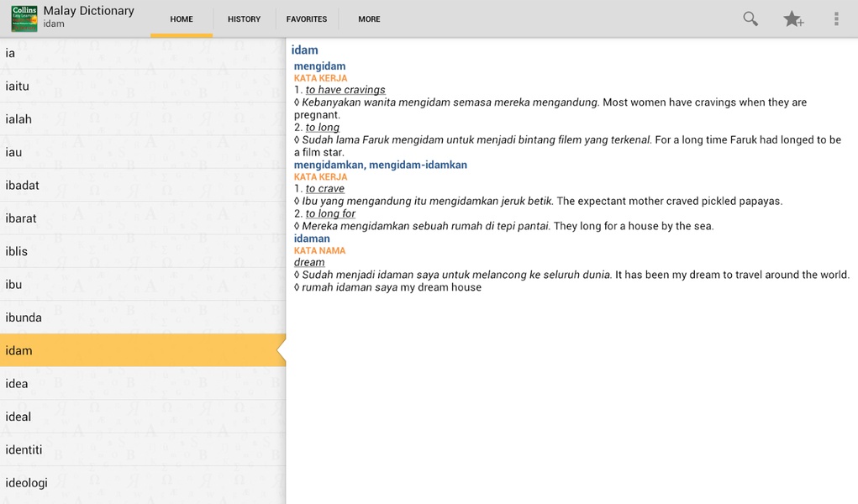Viewport: 858px width, 504px height.
Task: Switch to the HOME tab
Action: click(182, 19)
